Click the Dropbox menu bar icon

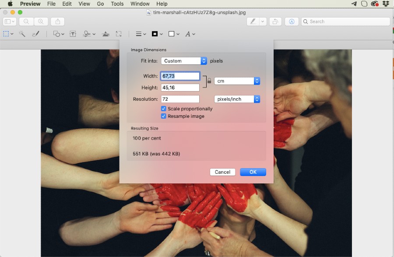(386, 4)
